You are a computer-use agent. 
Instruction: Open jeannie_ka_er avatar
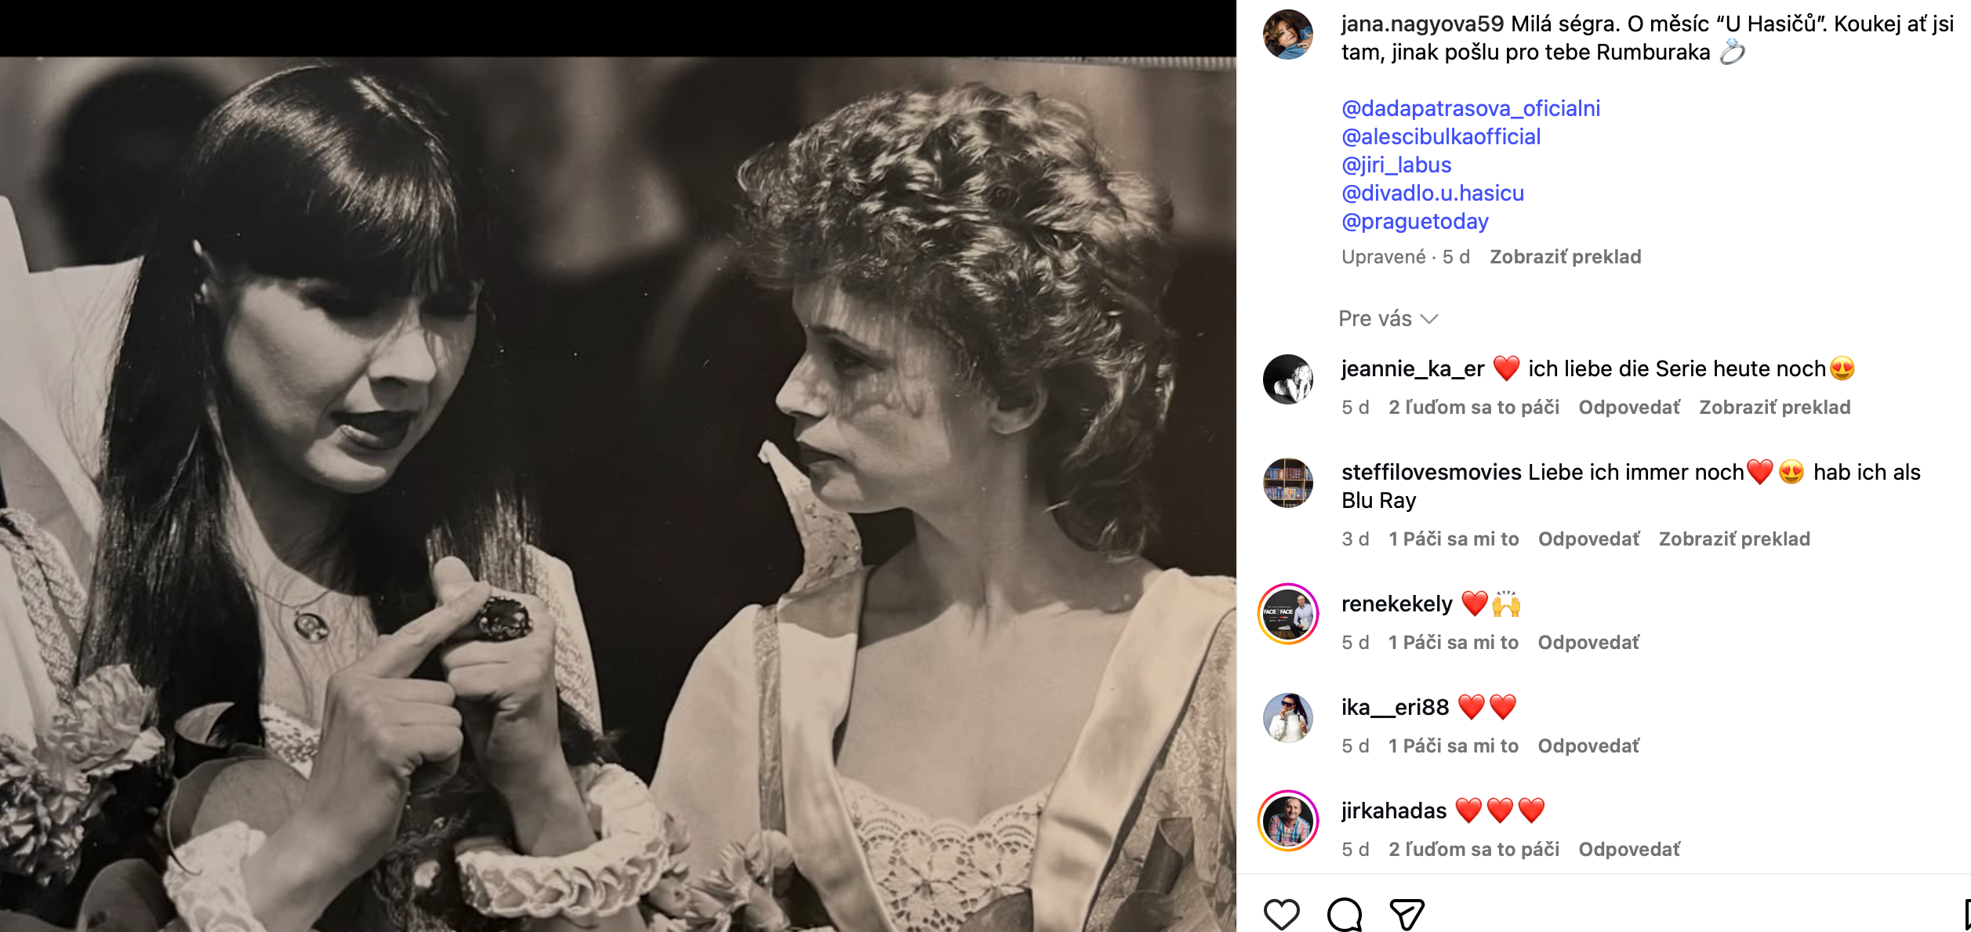1287,379
